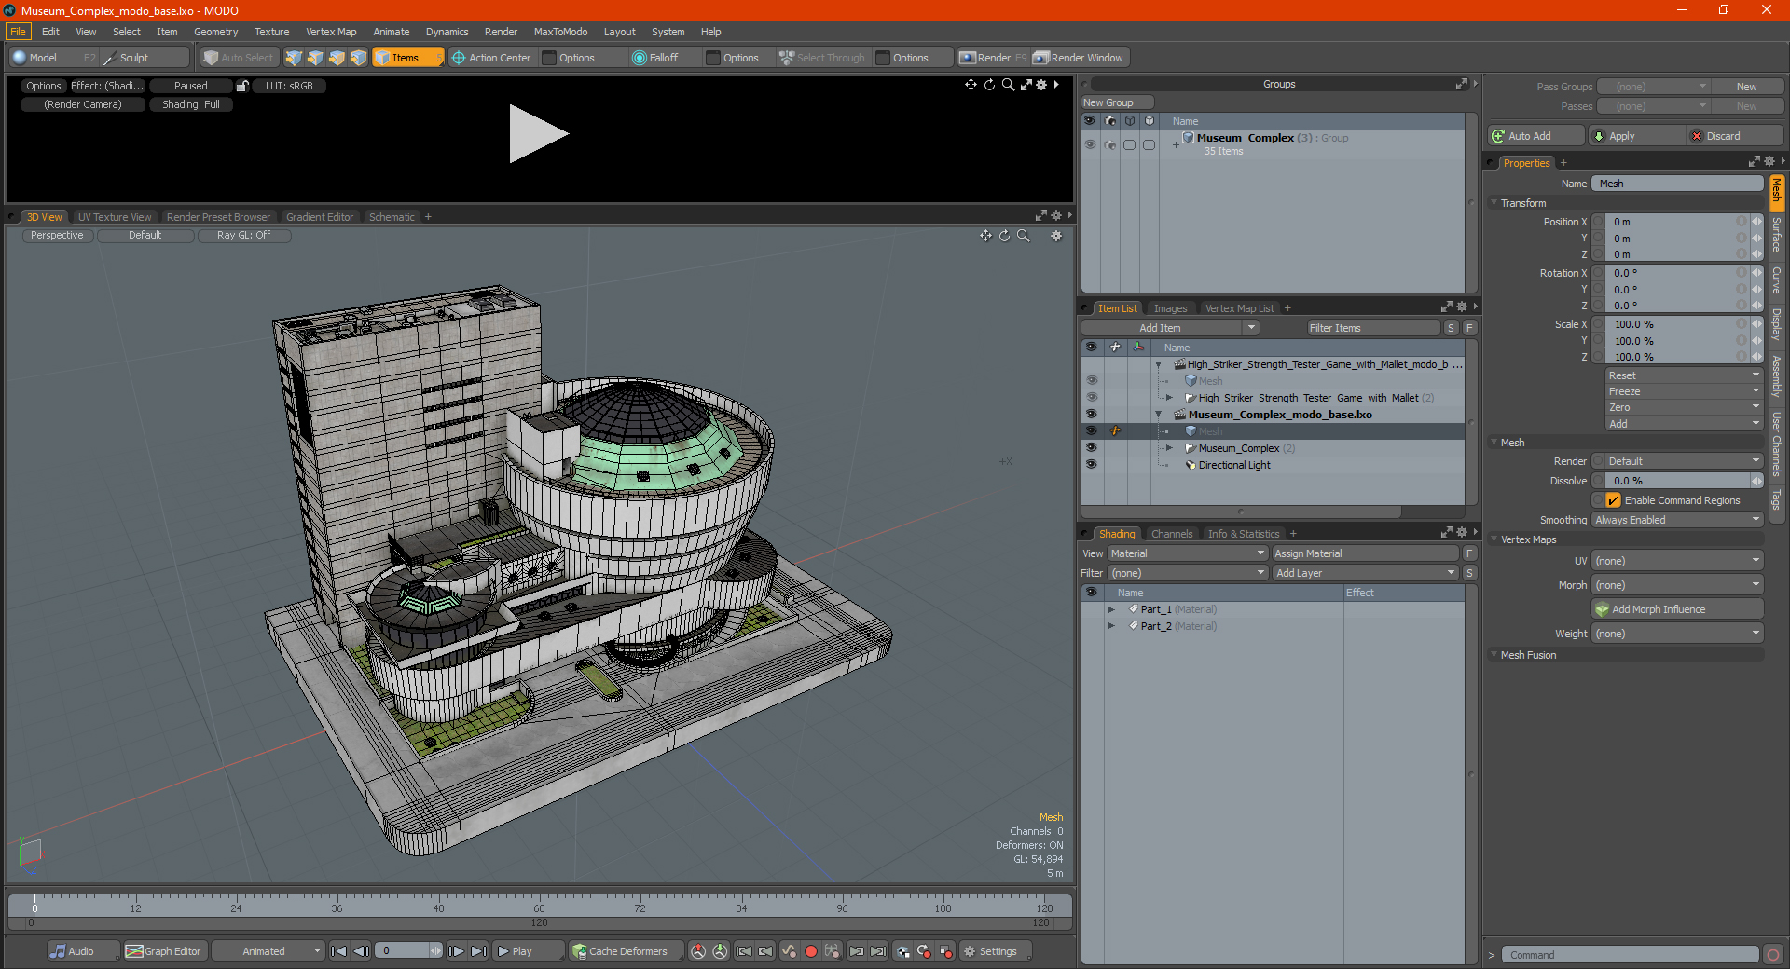Image resolution: width=1790 pixels, height=969 pixels.
Task: Click the Discard button
Action: [1734, 136]
